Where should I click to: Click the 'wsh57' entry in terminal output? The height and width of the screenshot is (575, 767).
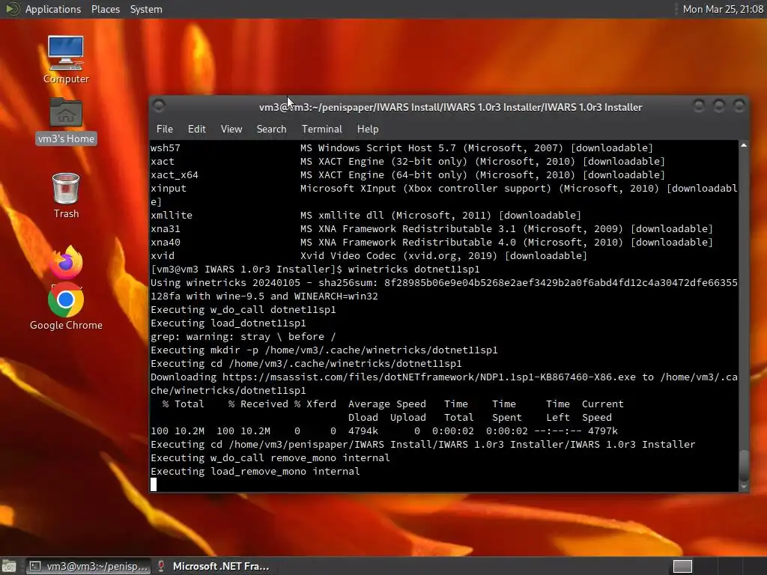pyautogui.click(x=166, y=148)
